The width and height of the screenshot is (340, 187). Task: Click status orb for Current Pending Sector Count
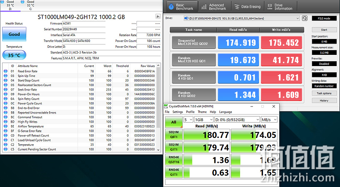5,149
